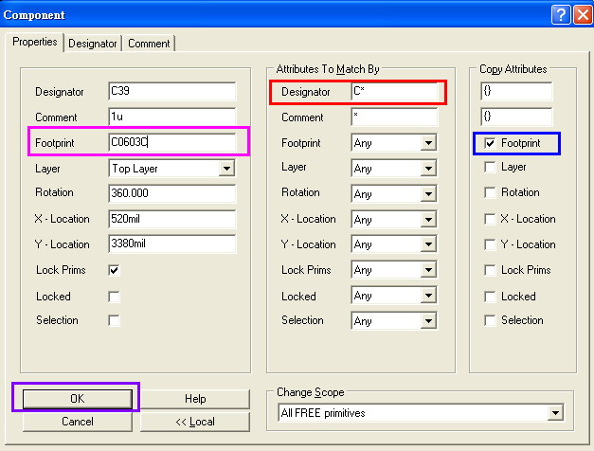
Task: Select the Properties tab
Action: [34, 42]
